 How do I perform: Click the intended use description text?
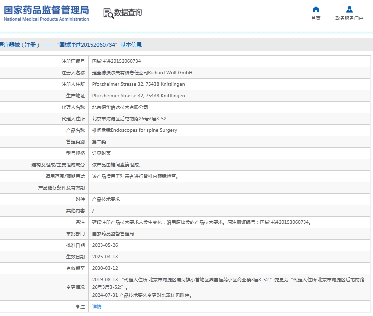[135, 176]
